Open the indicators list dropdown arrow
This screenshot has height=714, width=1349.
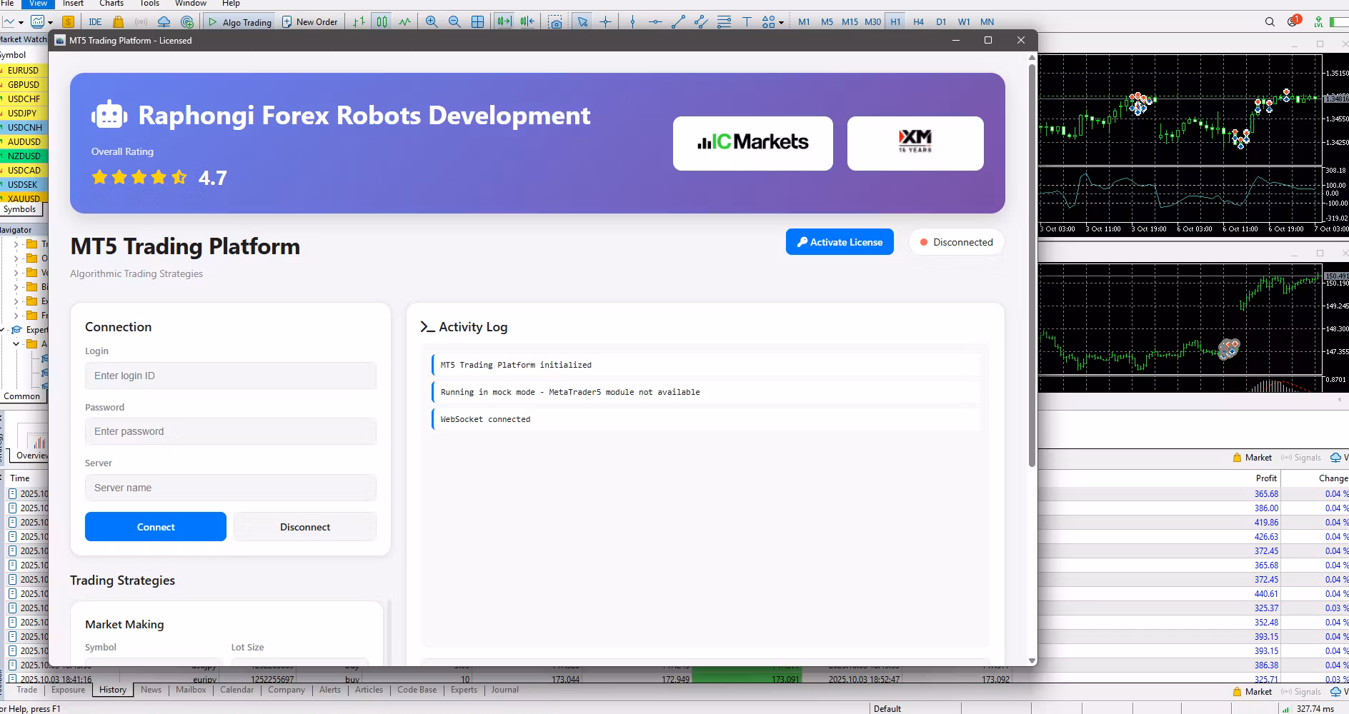(x=50, y=23)
